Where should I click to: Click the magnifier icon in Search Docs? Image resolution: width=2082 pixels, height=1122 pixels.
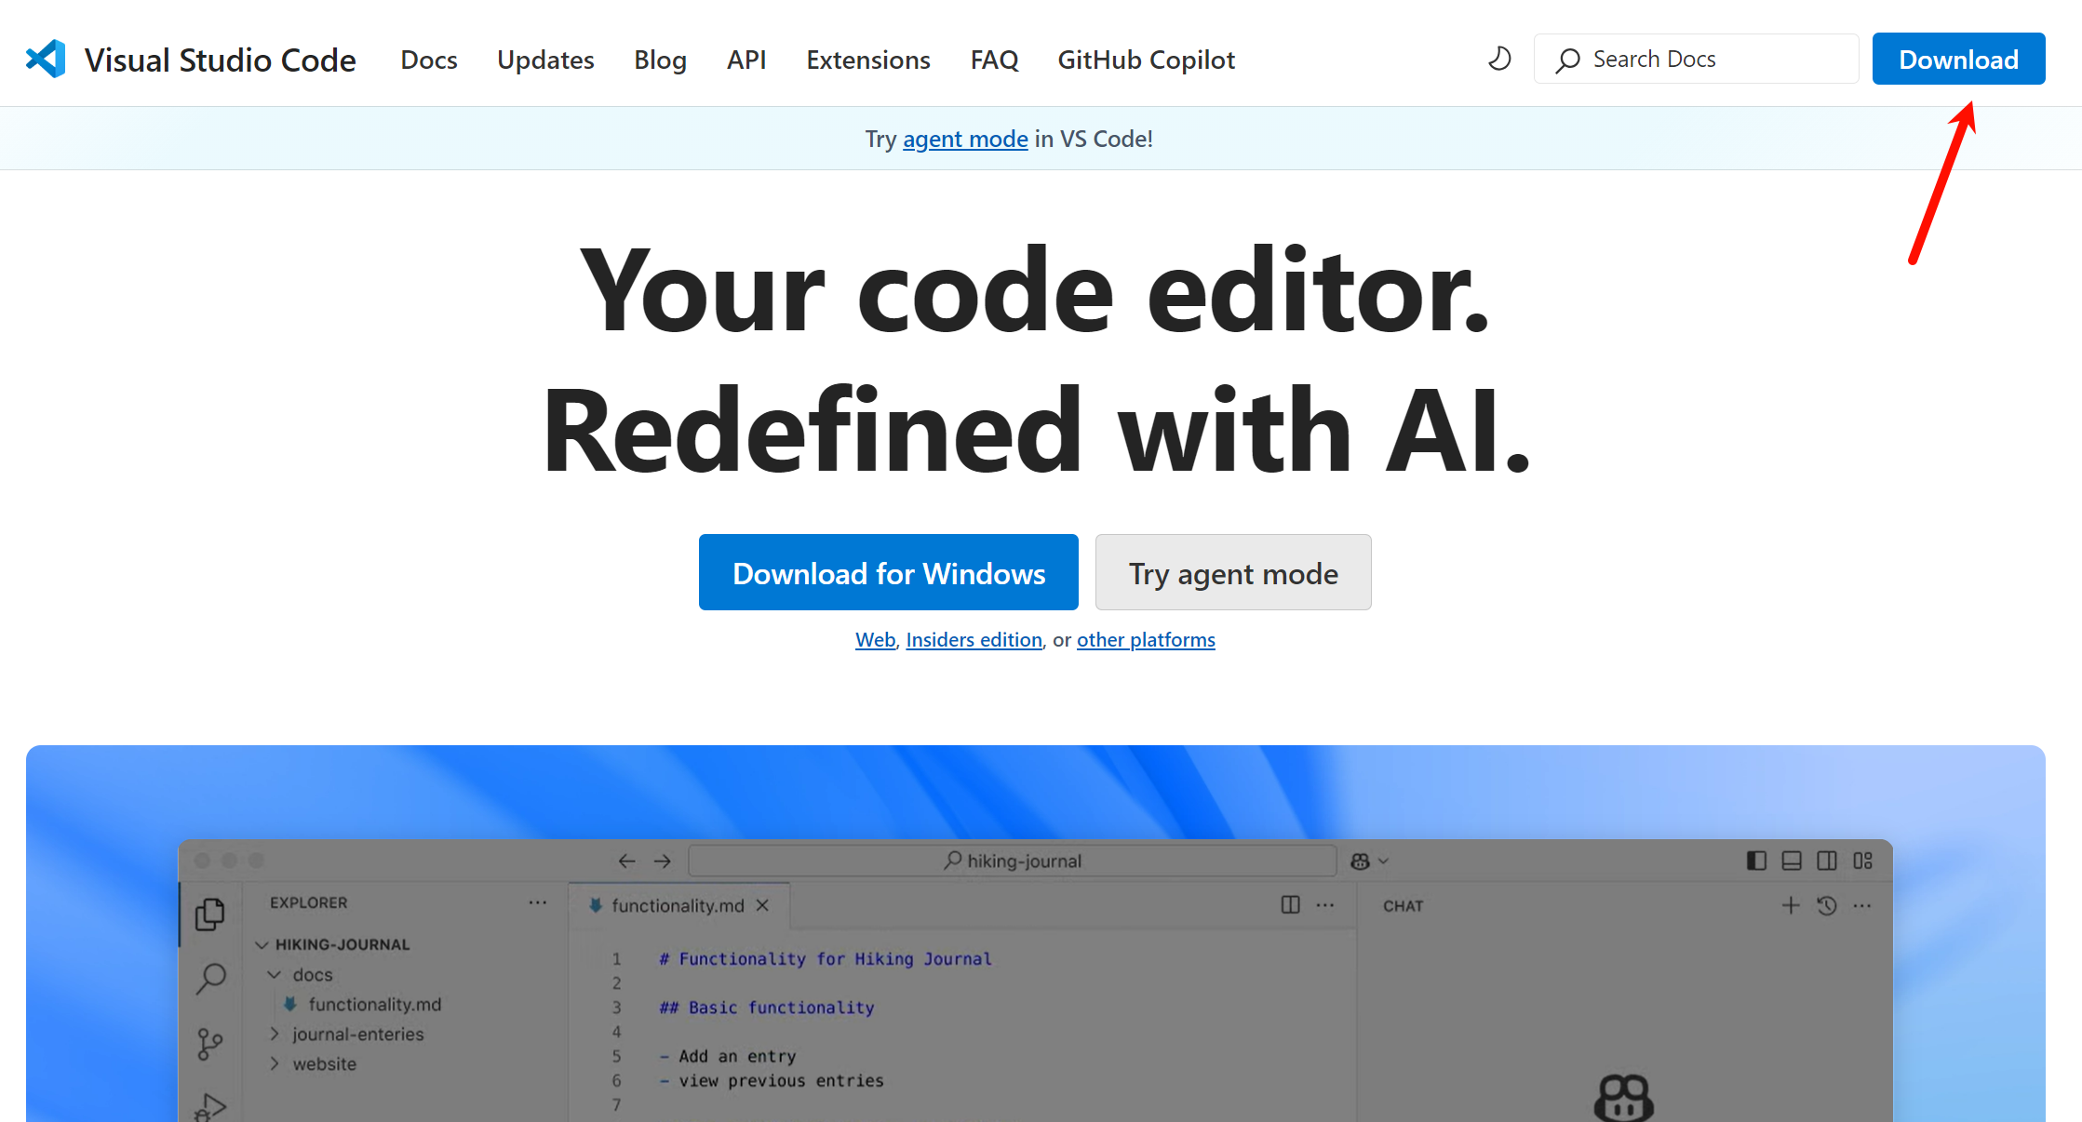[x=1568, y=60]
